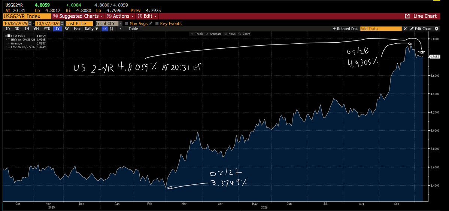Open the start date calendar picker icon

tap(30, 24)
